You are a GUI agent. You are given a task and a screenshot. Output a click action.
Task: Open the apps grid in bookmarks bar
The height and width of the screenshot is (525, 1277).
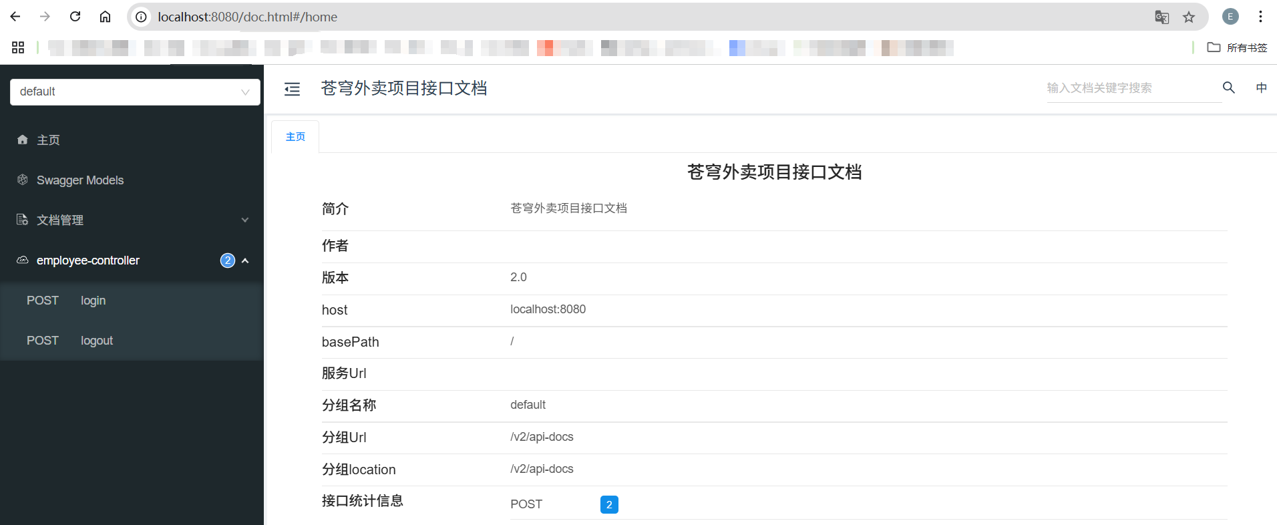(x=18, y=47)
